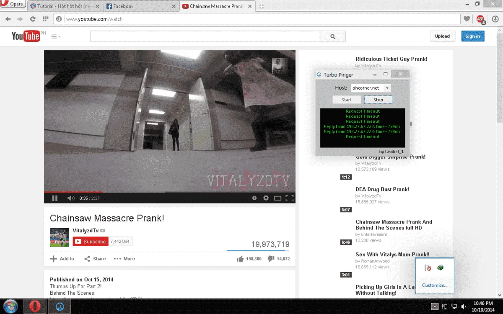Minimize the Turbo Pinger window
The height and width of the screenshot is (314, 503).
[374, 75]
